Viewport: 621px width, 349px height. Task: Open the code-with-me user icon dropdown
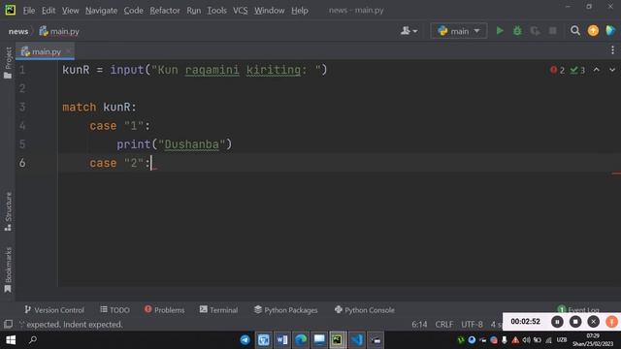click(x=409, y=31)
